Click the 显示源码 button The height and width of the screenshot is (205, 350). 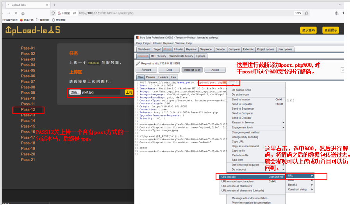click(308, 30)
